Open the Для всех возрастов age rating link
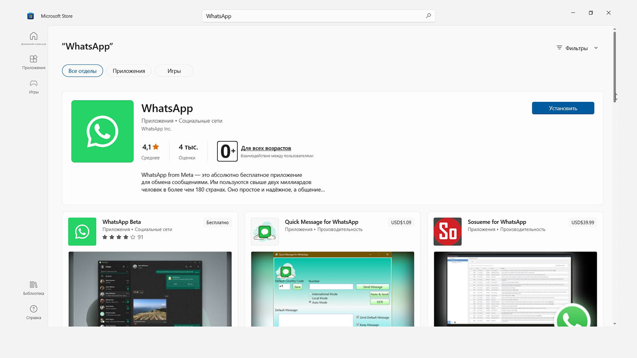637x358 pixels. (x=266, y=148)
